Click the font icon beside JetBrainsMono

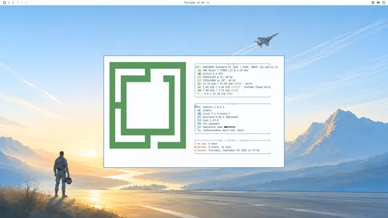pyautogui.click(x=199, y=130)
